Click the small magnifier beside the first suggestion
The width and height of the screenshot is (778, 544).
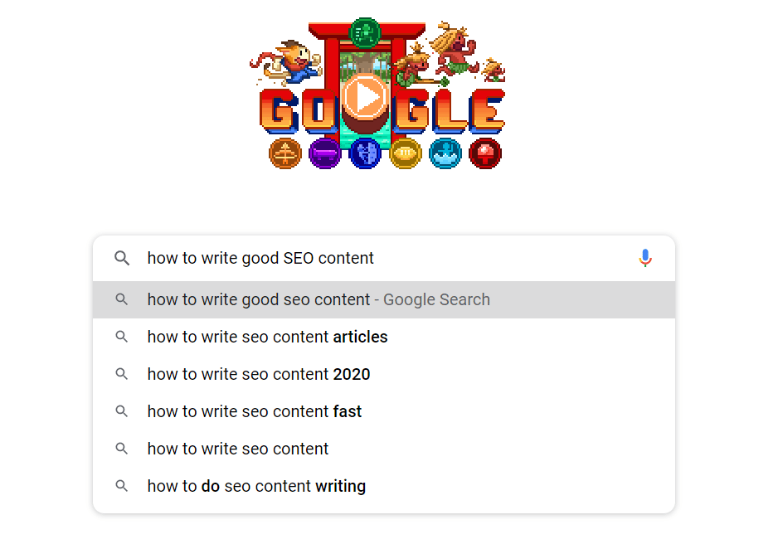click(122, 299)
